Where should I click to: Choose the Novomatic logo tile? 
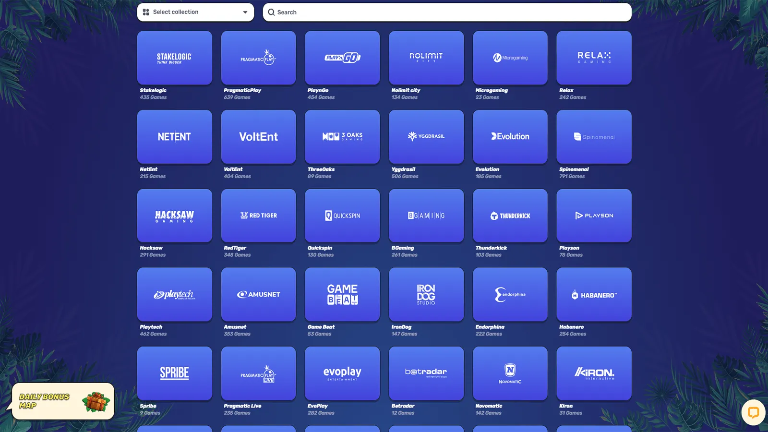pos(510,373)
